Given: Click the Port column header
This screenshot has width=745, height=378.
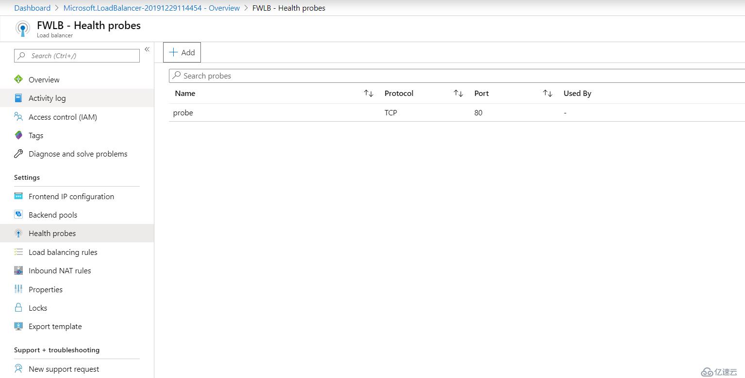Looking at the screenshot, I should [481, 93].
